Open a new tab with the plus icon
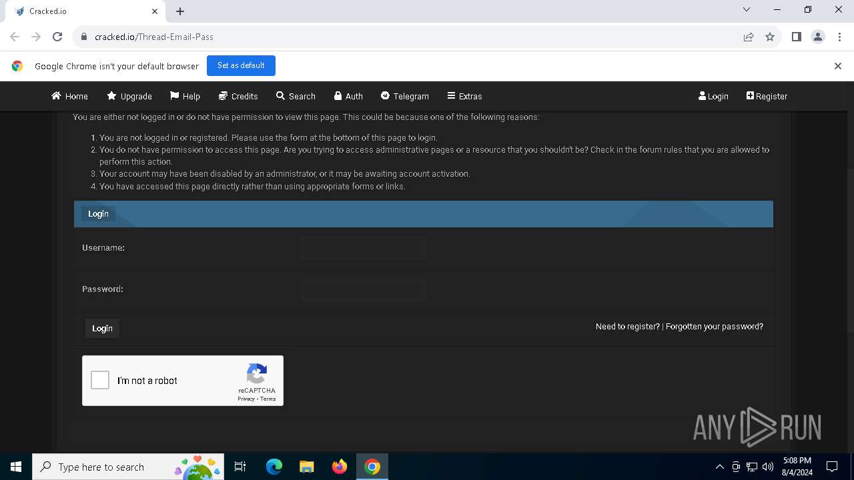The height and width of the screenshot is (480, 854). 180,11
